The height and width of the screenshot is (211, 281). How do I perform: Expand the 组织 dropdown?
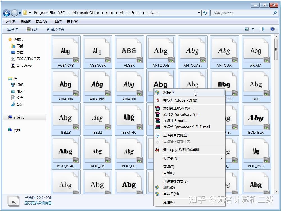click(12, 29)
